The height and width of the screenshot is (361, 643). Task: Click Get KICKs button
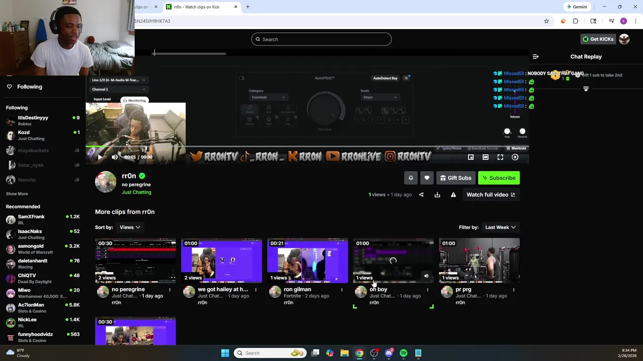[x=598, y=39]
